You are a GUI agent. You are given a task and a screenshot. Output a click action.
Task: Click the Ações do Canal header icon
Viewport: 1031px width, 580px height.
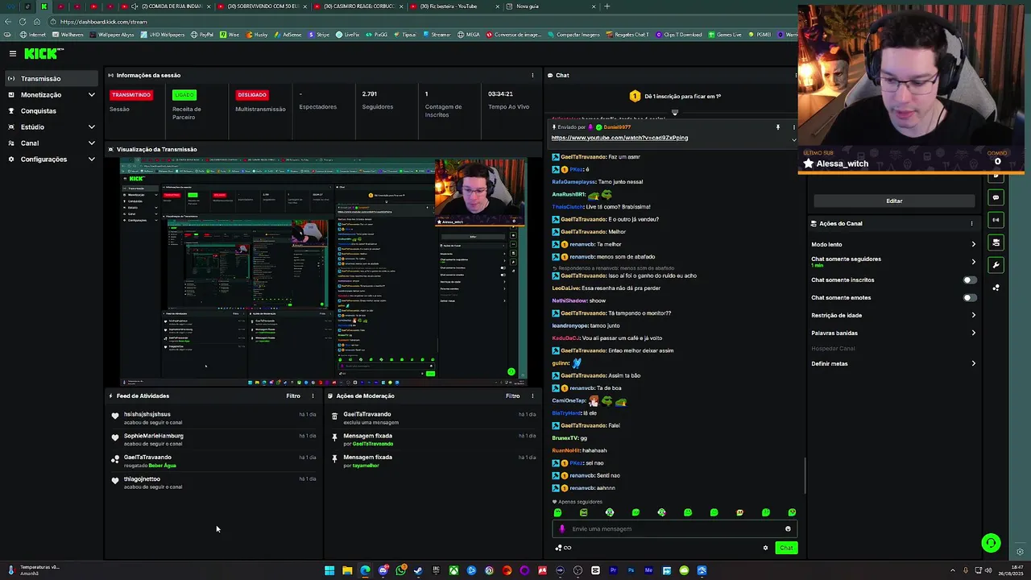pyautogui.click(x=814, y=223)
